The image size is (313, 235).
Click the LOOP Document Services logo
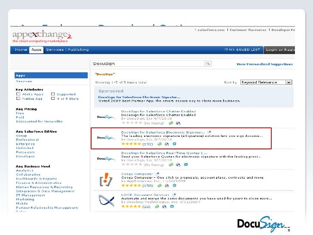(106, 201)
